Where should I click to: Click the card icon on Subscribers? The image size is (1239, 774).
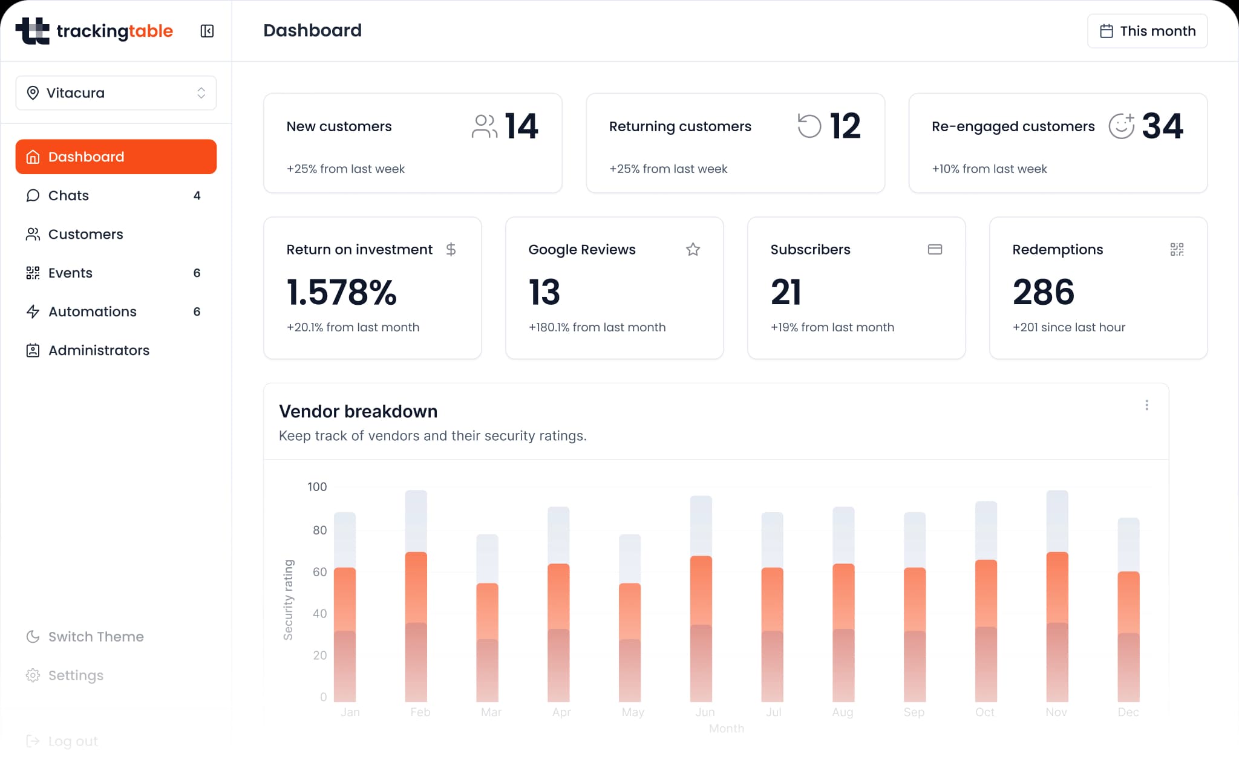tap(935, 249)
